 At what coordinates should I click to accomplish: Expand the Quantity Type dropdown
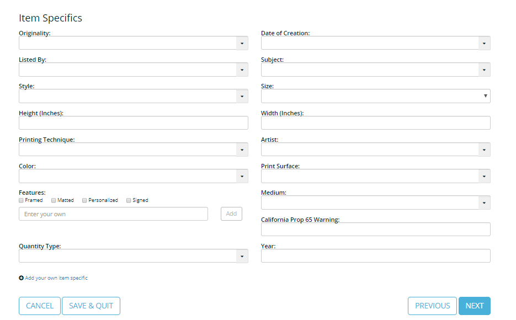242,256
